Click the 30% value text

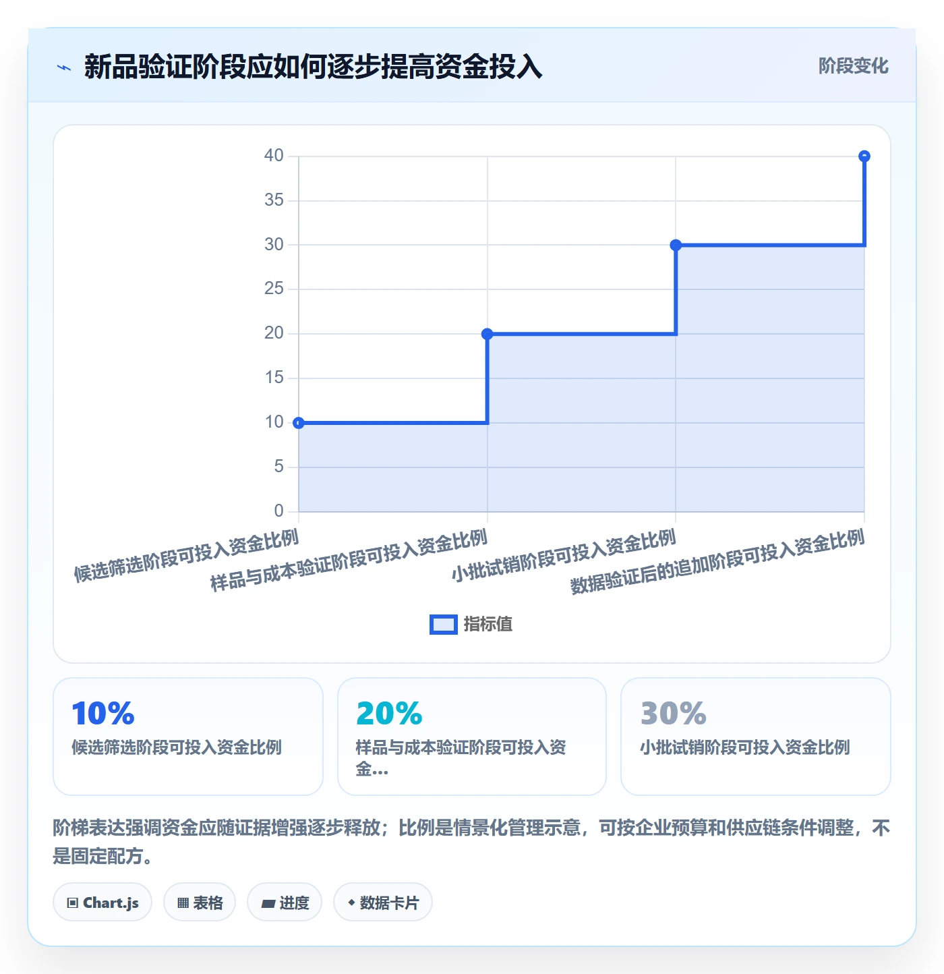[x=674, y=714]
